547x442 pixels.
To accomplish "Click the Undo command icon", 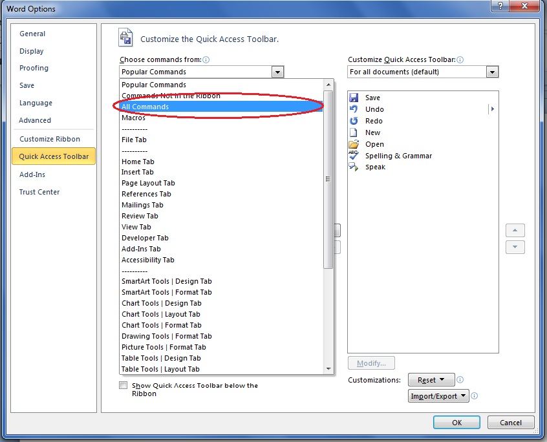I will click(x=352, y=109).
